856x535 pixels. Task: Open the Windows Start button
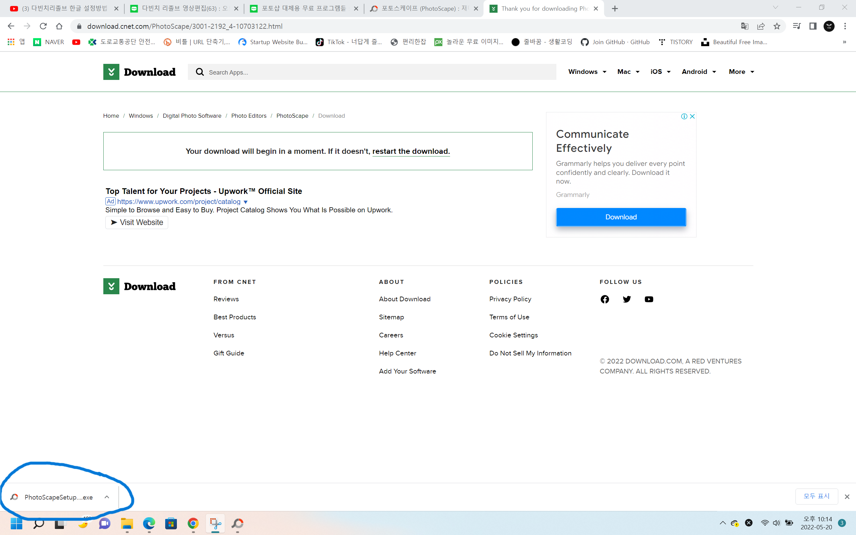pyautogui.click(x=16, y=523)
